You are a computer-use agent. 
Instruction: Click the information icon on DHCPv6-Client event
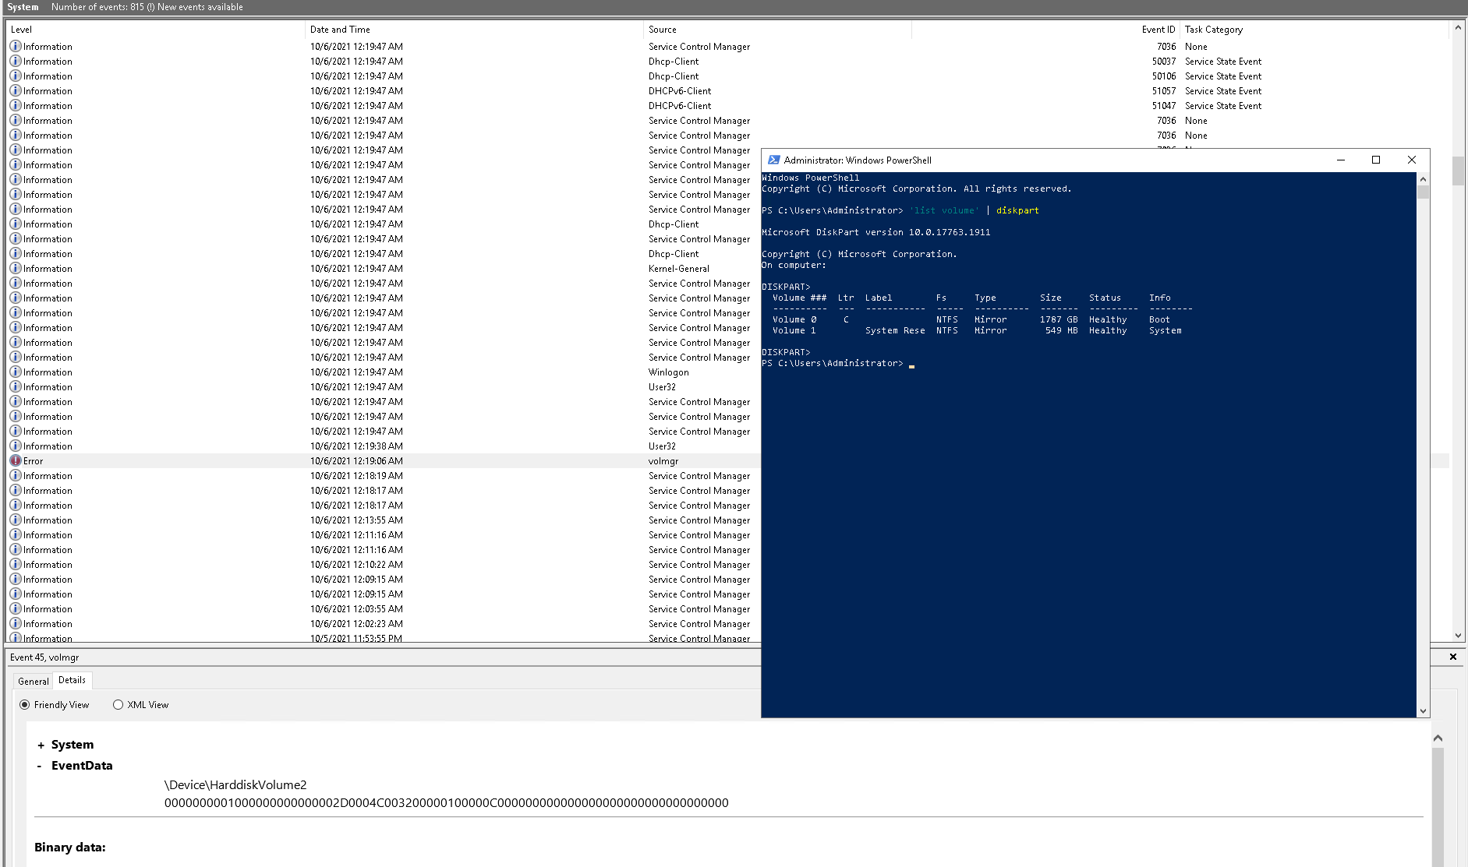pyautogui.click(x=15, y=90)
